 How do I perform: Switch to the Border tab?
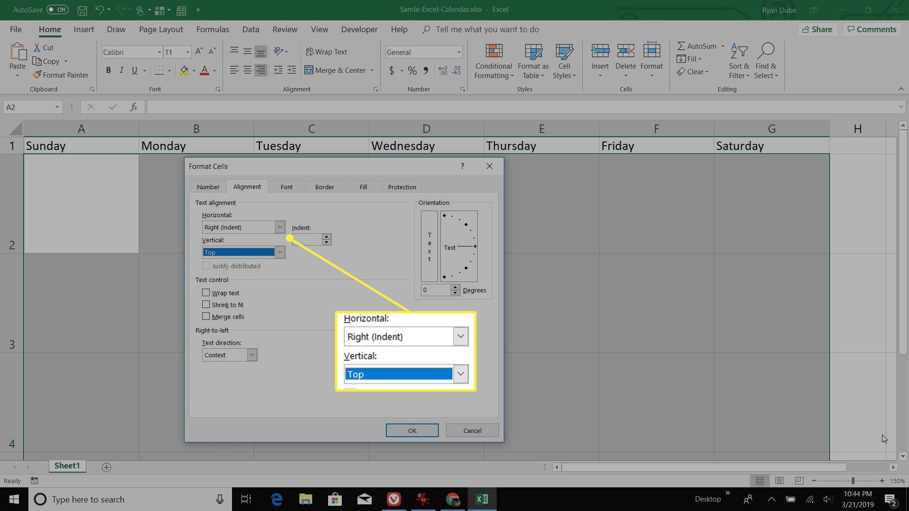[325, 186]
